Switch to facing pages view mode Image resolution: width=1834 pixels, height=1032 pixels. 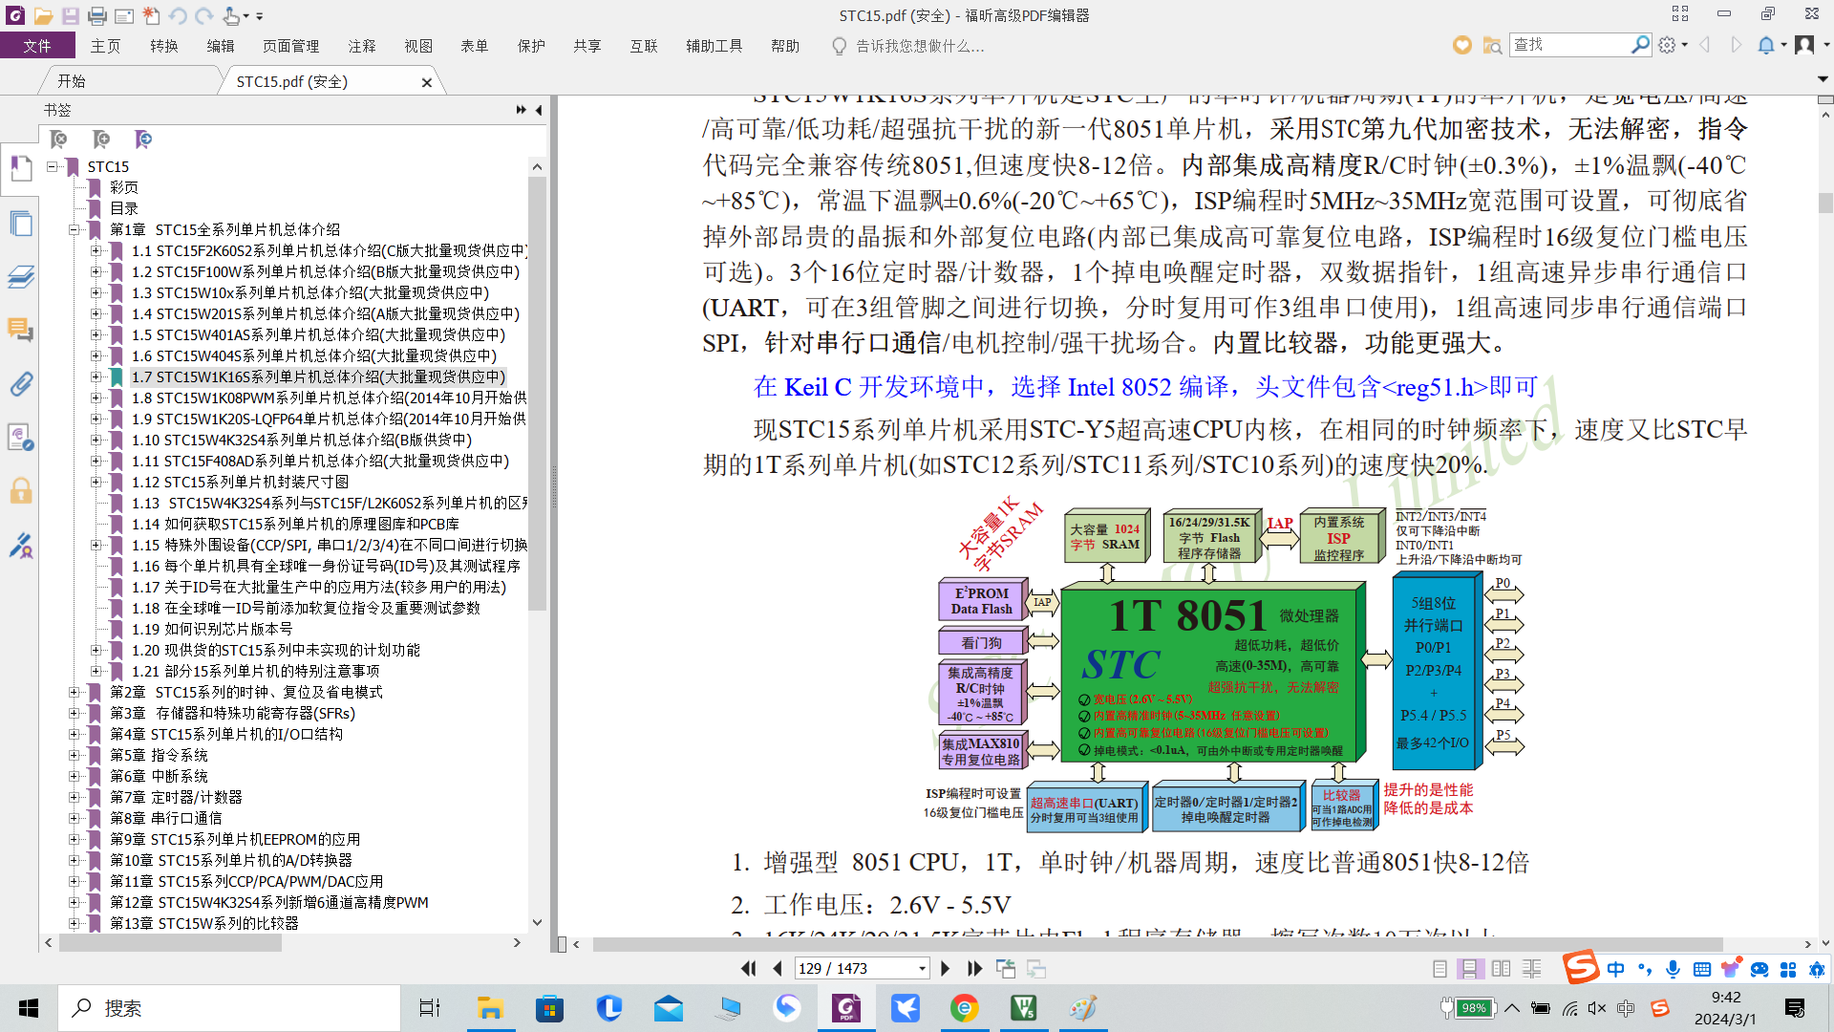click(1502, 969)
